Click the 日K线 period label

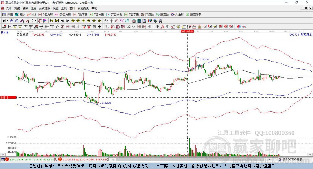pos(5,33)
